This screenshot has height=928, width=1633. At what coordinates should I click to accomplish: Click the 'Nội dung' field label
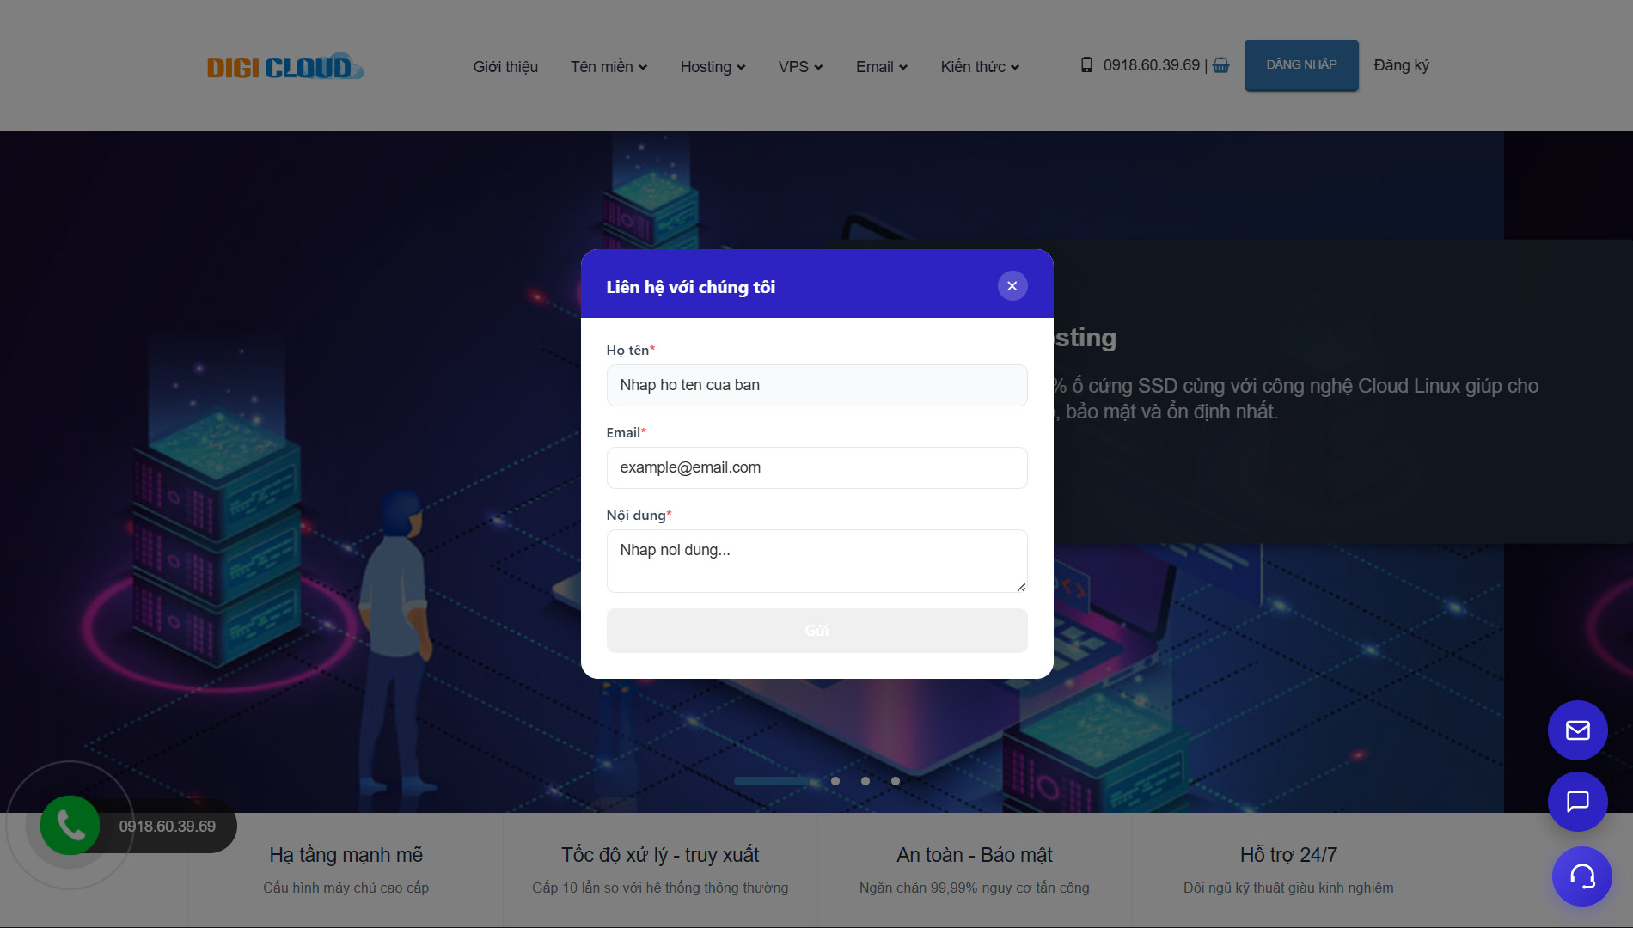pyautogui.click(x=637, y=516)
